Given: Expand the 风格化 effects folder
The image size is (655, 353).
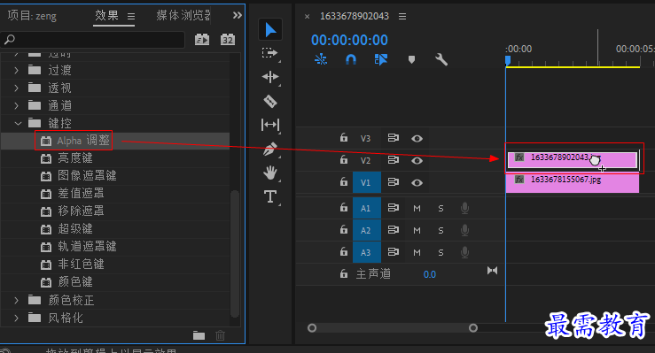Looking at the screenshot, I should pos(16,318).
